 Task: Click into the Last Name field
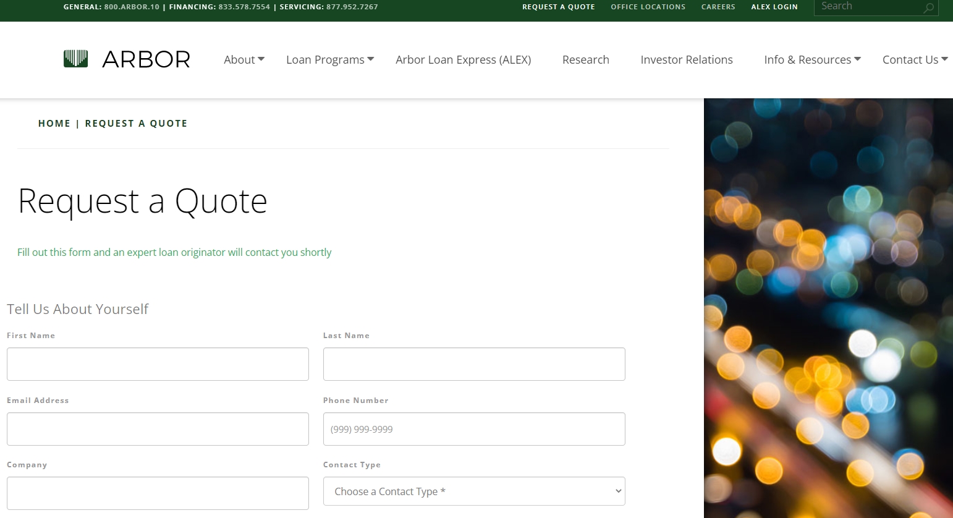tap(474, 364)
